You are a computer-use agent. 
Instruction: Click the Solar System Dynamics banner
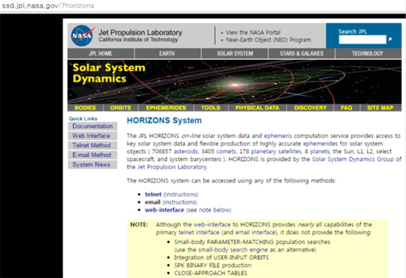[x=234, y=82]
